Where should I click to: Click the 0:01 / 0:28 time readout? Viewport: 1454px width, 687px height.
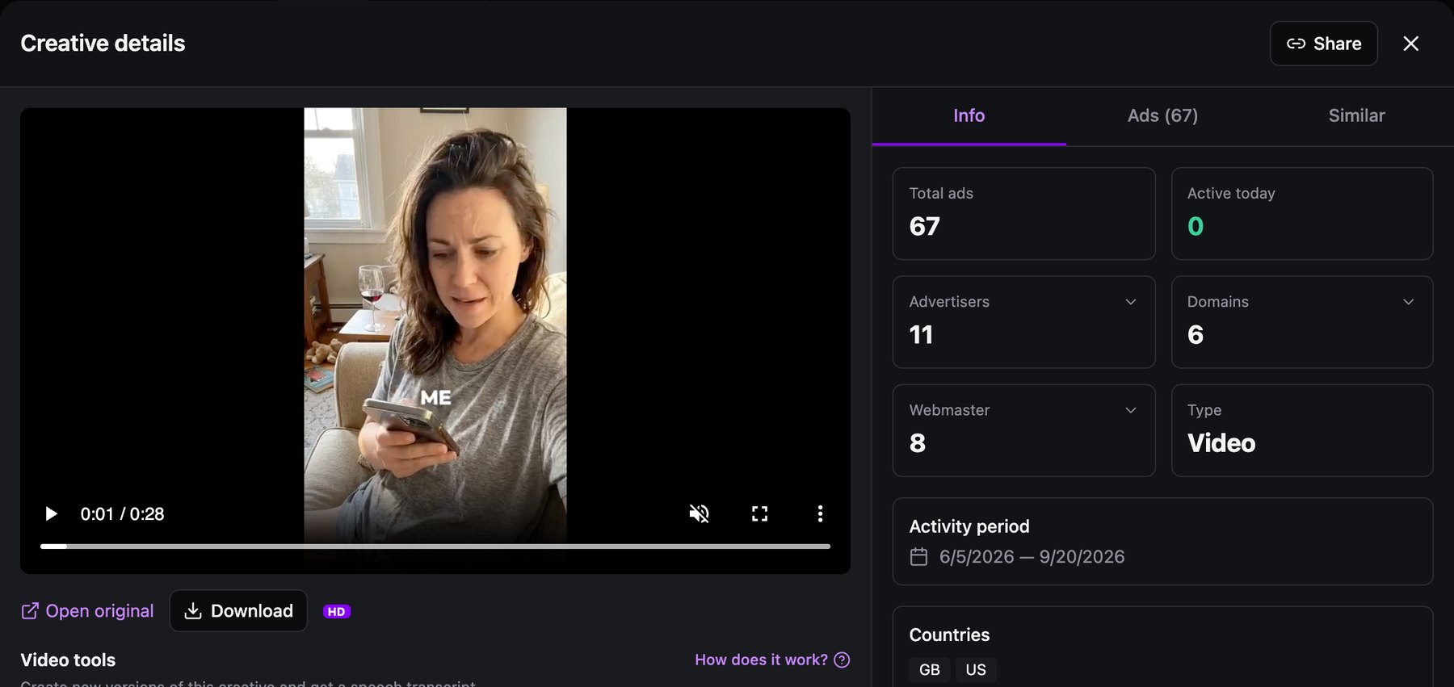coord(123,514)
